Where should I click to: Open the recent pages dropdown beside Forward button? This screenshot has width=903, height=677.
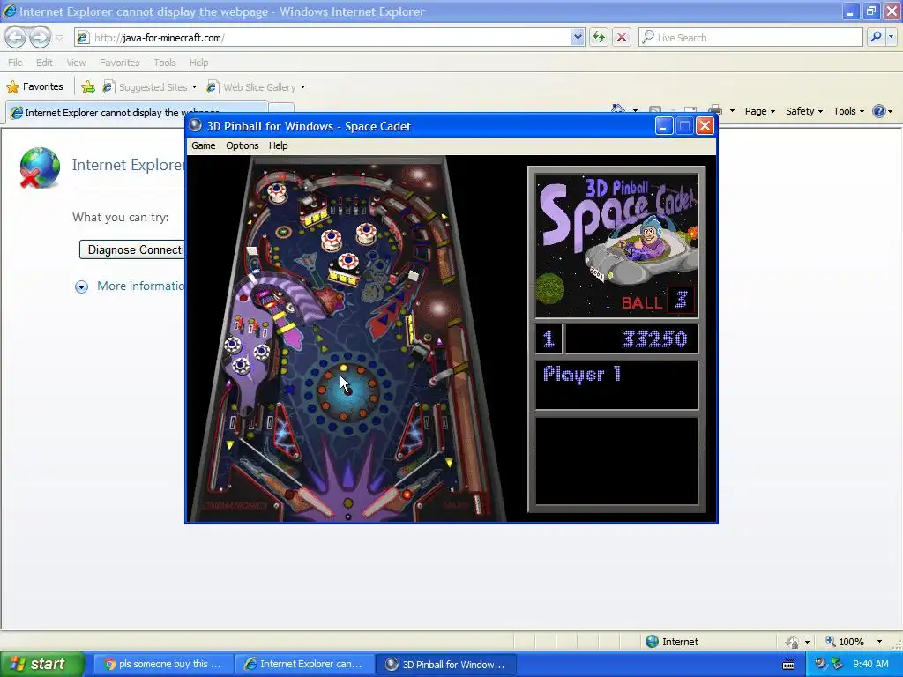(x=59, y=38)
